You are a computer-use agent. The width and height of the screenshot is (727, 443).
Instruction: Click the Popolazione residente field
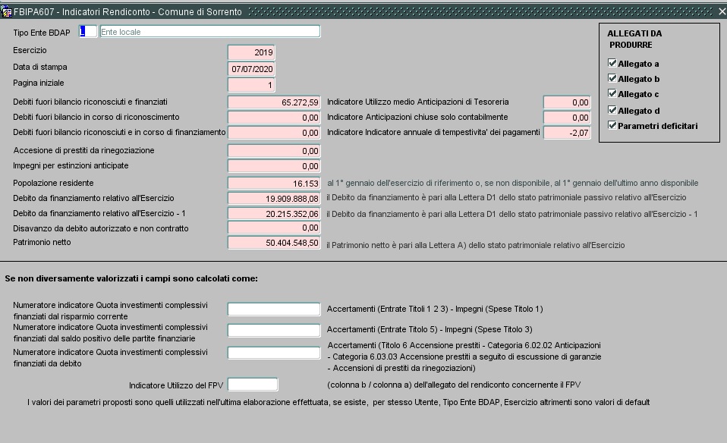tap(274, 183)
